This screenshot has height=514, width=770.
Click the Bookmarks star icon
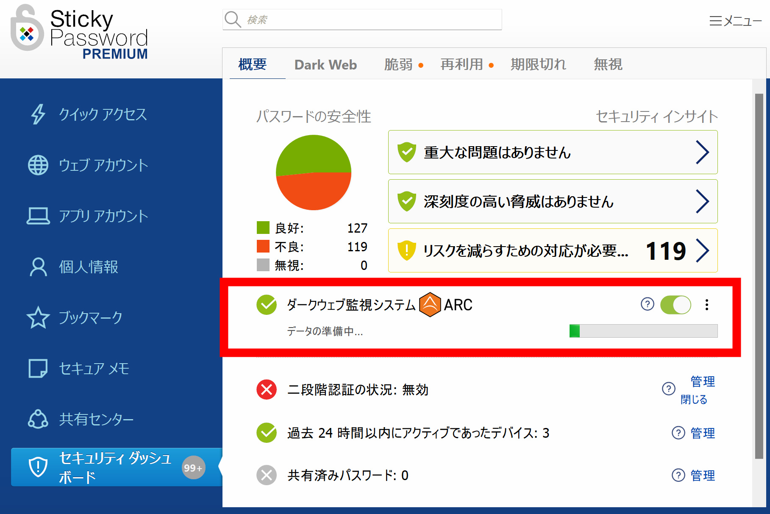point(38,318)
